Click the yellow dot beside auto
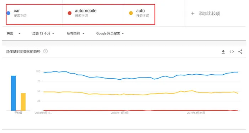The image size is (249, 133). [131, 13]
